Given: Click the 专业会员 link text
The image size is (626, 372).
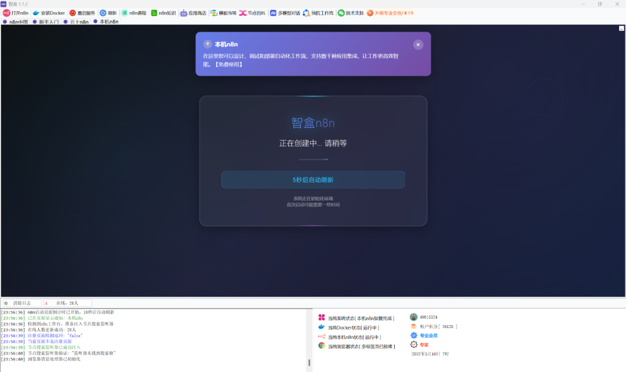Looking at the screenshot, I should coord(428,336).
